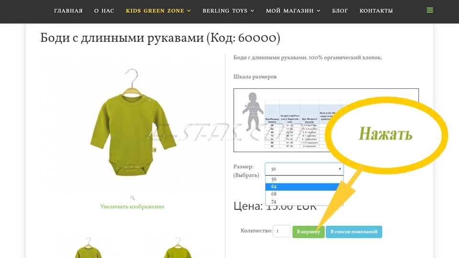The width and height of the screenshot is (459, 258).
Task: Go to О НАС page
Action: [104, 11]
